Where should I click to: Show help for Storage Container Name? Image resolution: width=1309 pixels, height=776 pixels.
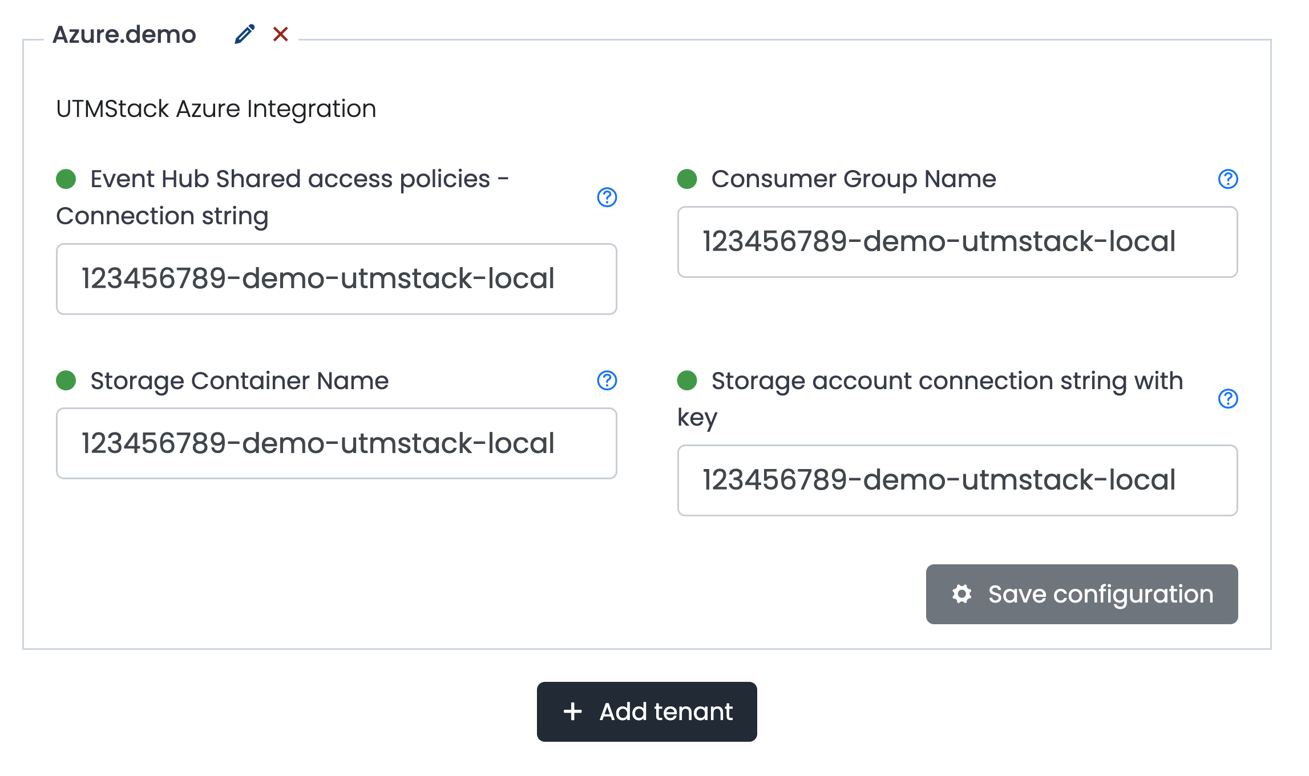tap(607, 381)
